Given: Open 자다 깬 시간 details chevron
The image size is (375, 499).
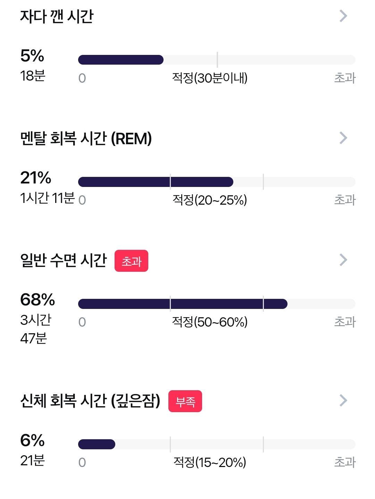Looking at the screenshot, I should [x=343, y=16].
